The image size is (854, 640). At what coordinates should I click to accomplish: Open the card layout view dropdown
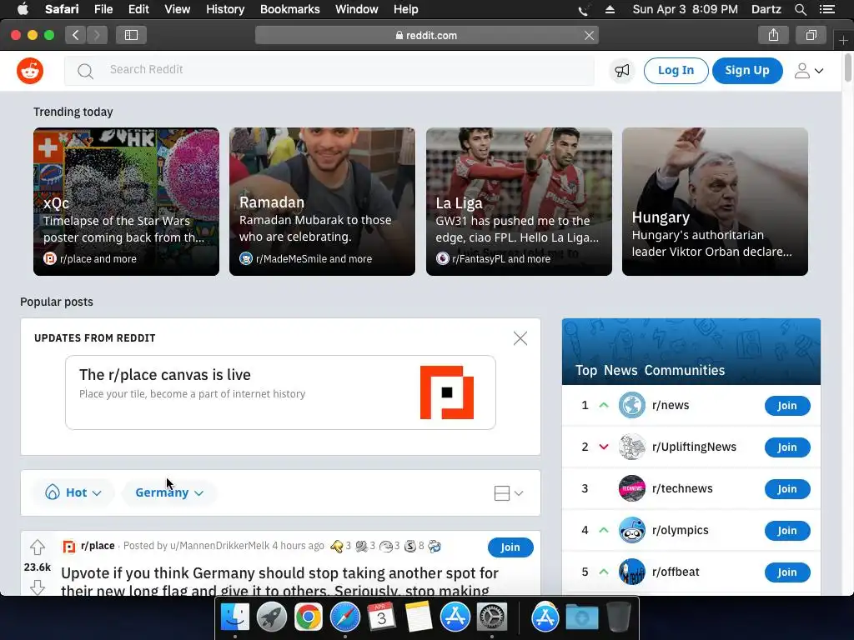509,493
